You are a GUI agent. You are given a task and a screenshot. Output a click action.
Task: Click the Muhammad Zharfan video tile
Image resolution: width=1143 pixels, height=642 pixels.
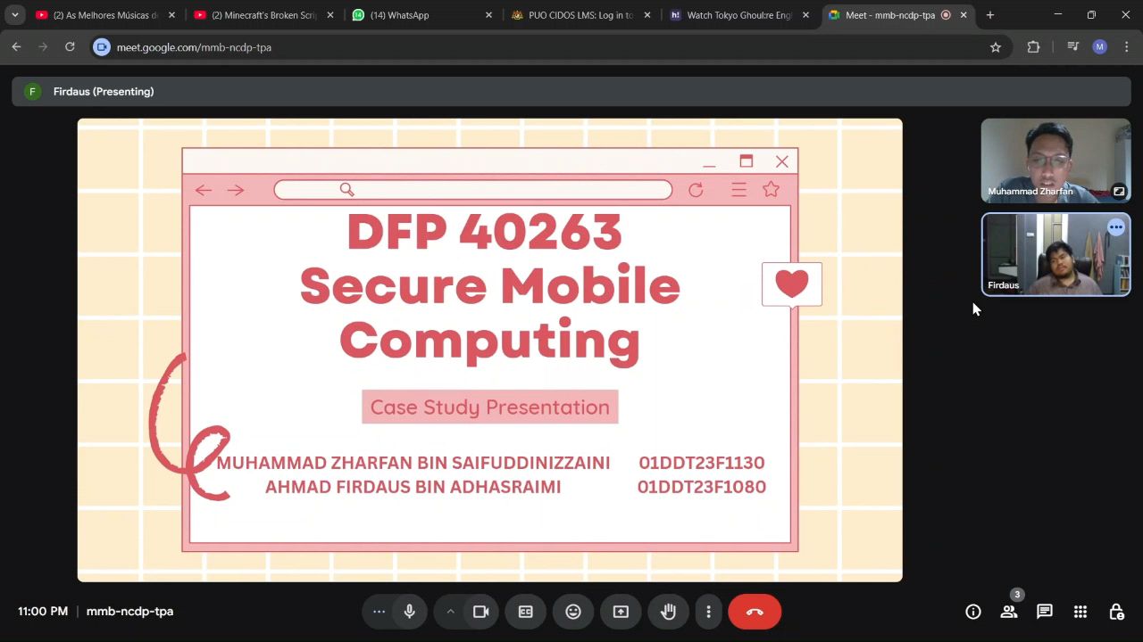point(1055,160)
